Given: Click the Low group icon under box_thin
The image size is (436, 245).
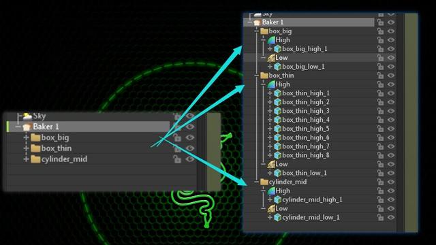Looking at the screenshot, I should point(271,164).
